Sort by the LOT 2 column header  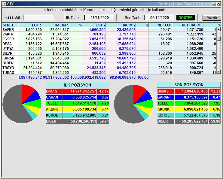94,25
